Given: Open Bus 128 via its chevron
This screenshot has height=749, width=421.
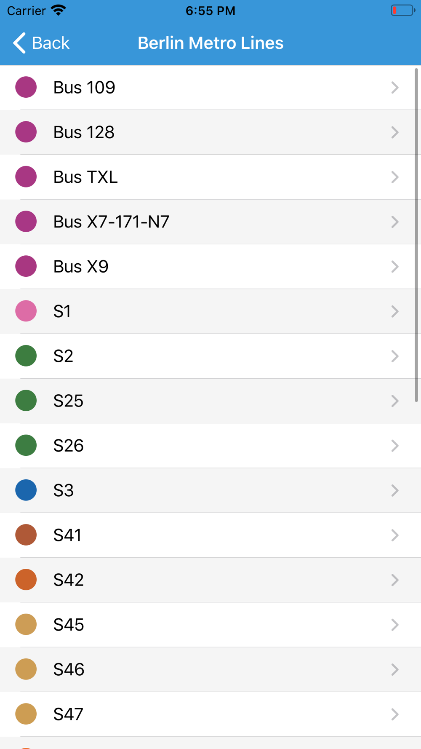Looking at the screenshot, I should pyautogui.click(x=394, y=132).
